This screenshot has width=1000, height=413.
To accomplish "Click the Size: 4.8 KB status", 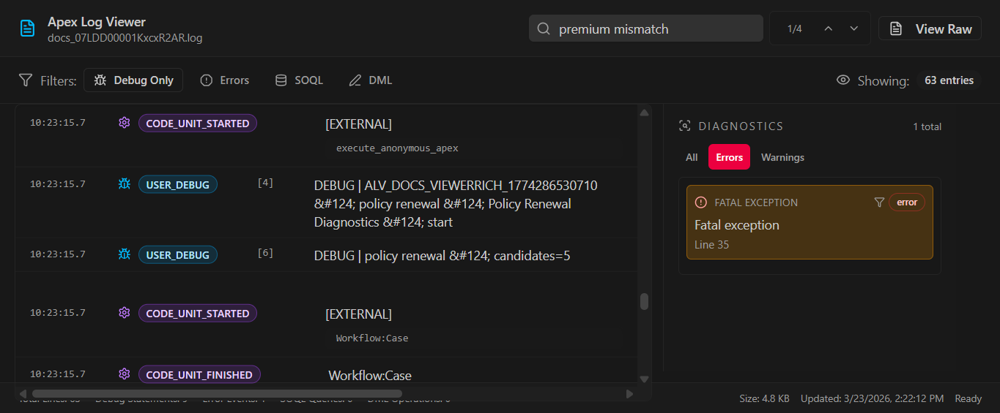I will pyautogui.click(x=764, y=398).
